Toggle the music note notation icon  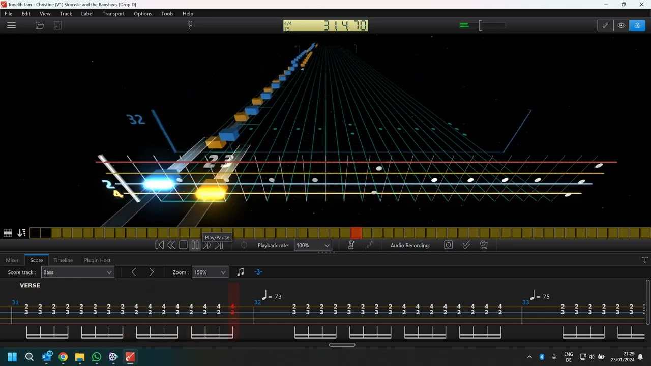(241, 272)
